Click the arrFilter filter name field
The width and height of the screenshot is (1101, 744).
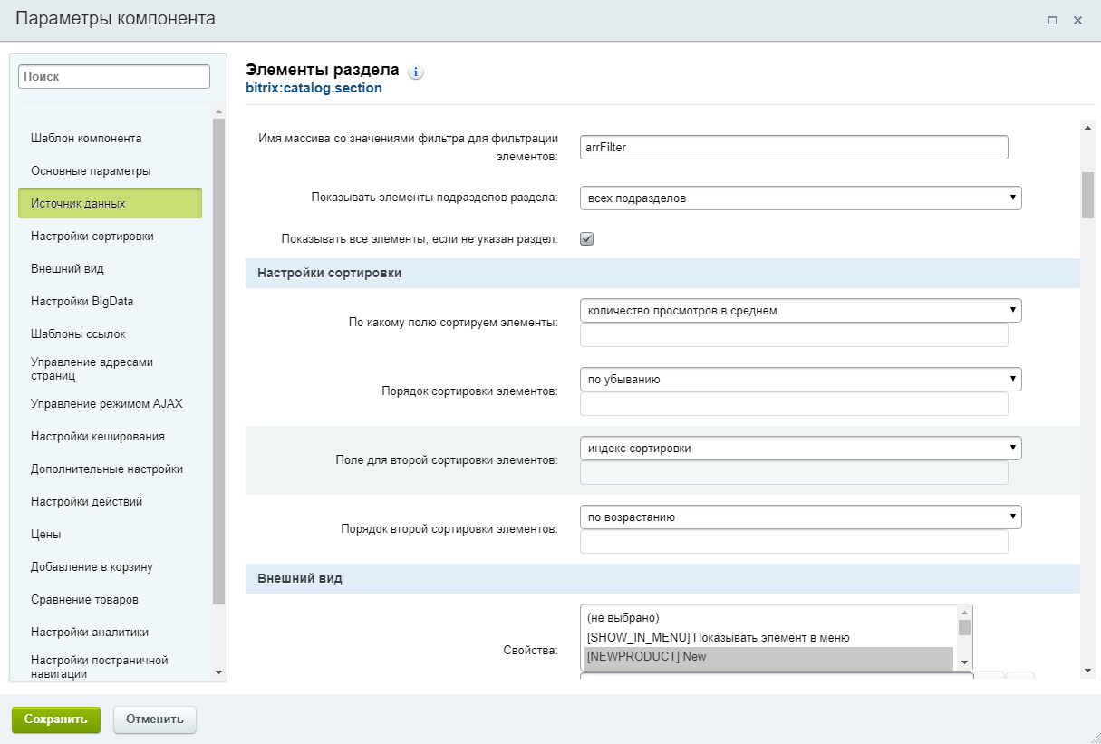coord(794,148)
